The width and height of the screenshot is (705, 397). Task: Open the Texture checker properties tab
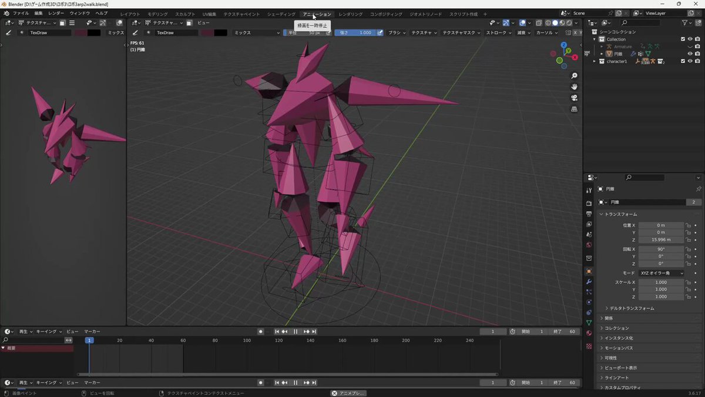(589, 346)
